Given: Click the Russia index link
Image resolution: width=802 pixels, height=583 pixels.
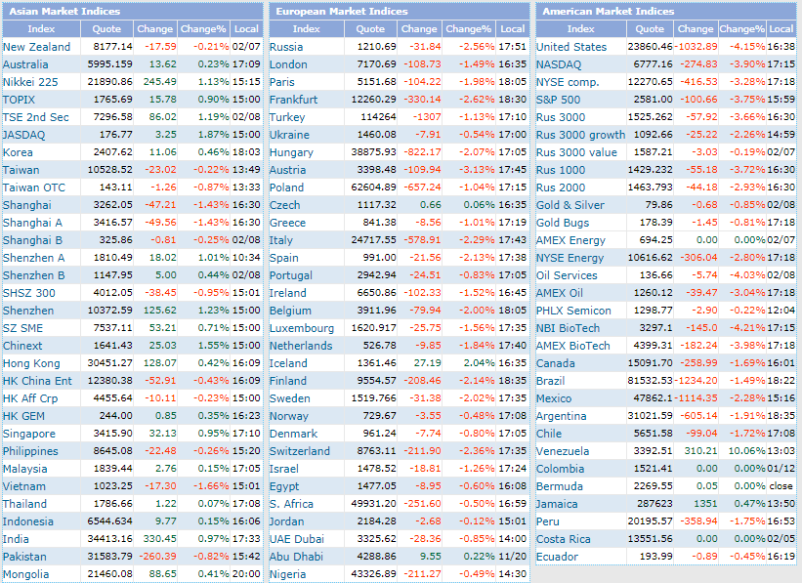Looking at the screenshot, I should pos(286,47).
